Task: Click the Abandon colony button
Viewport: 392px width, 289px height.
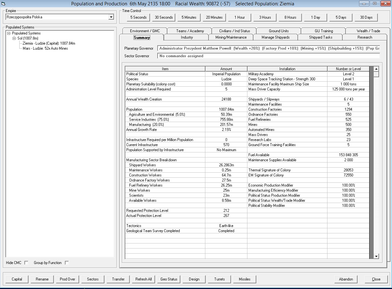Action: click(346, 279)
